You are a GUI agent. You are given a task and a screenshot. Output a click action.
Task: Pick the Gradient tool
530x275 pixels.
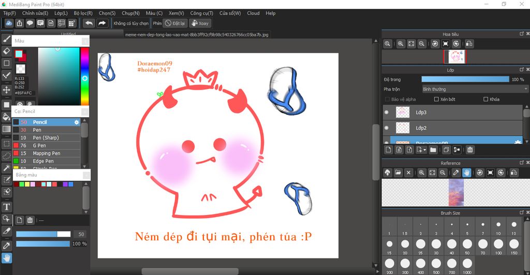pyautogui.click(x=6, y=129)
